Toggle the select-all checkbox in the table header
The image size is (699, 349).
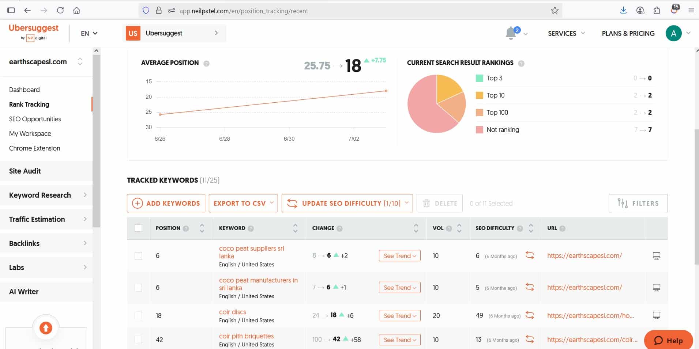(138, 228)
